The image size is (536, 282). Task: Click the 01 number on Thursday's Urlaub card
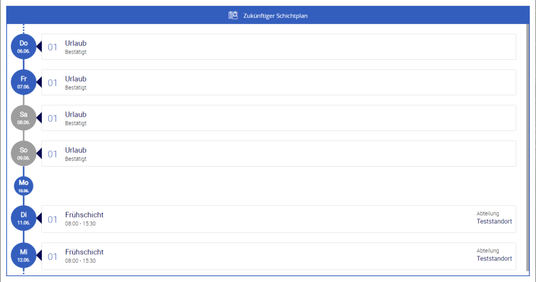[x=52, y=47]
